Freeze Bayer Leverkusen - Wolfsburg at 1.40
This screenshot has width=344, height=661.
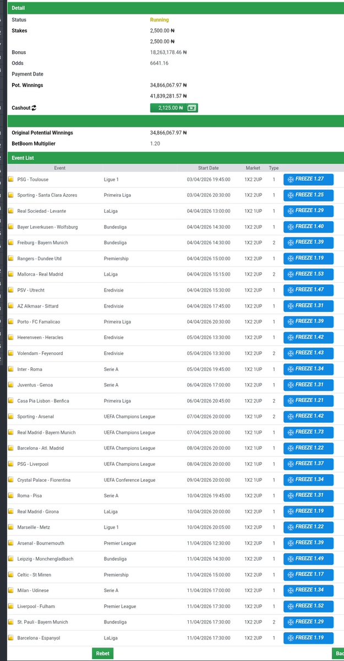tap(308, 227)
